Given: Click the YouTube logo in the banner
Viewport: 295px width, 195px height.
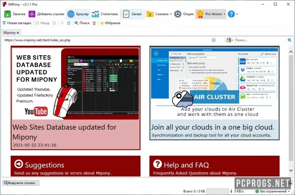Looking at the screenshot, I should 36,111.
